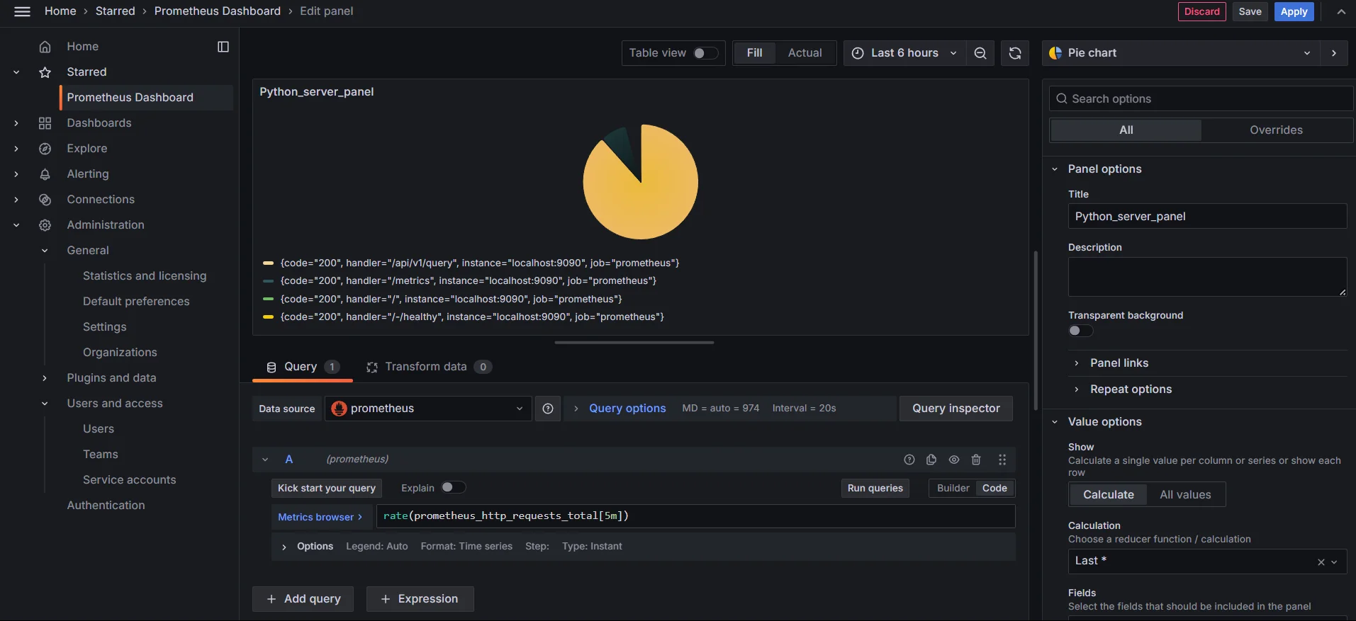This screenshot has height=621, width=1356.
Task: Click the Home house icon in sidebar
Action: [45, 47]
